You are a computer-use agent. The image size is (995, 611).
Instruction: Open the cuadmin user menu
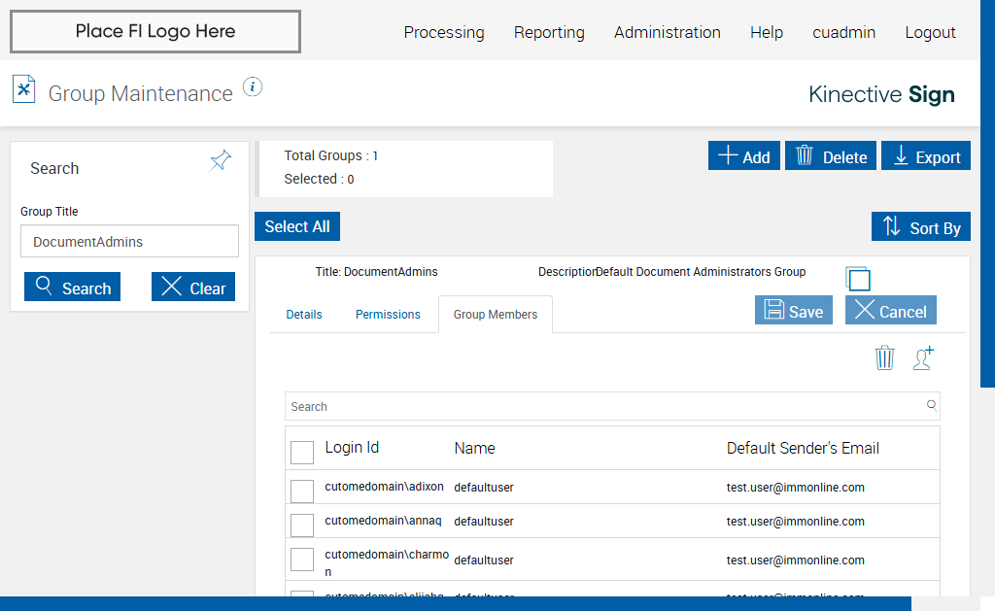[843, 32]
